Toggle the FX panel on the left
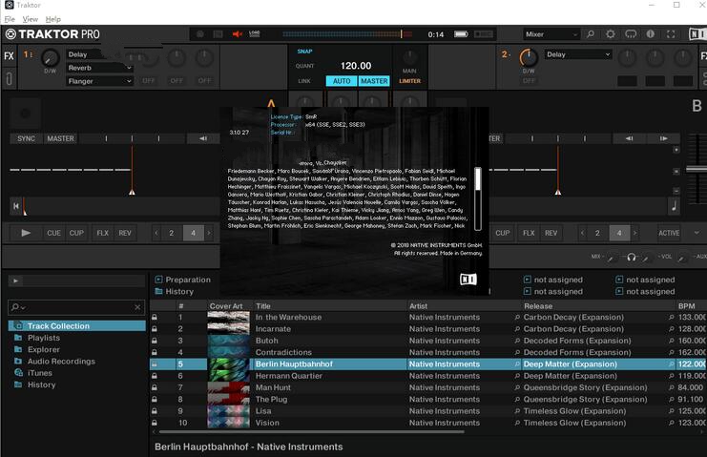This screenshot has width=707, height=457. click(9, 56)
